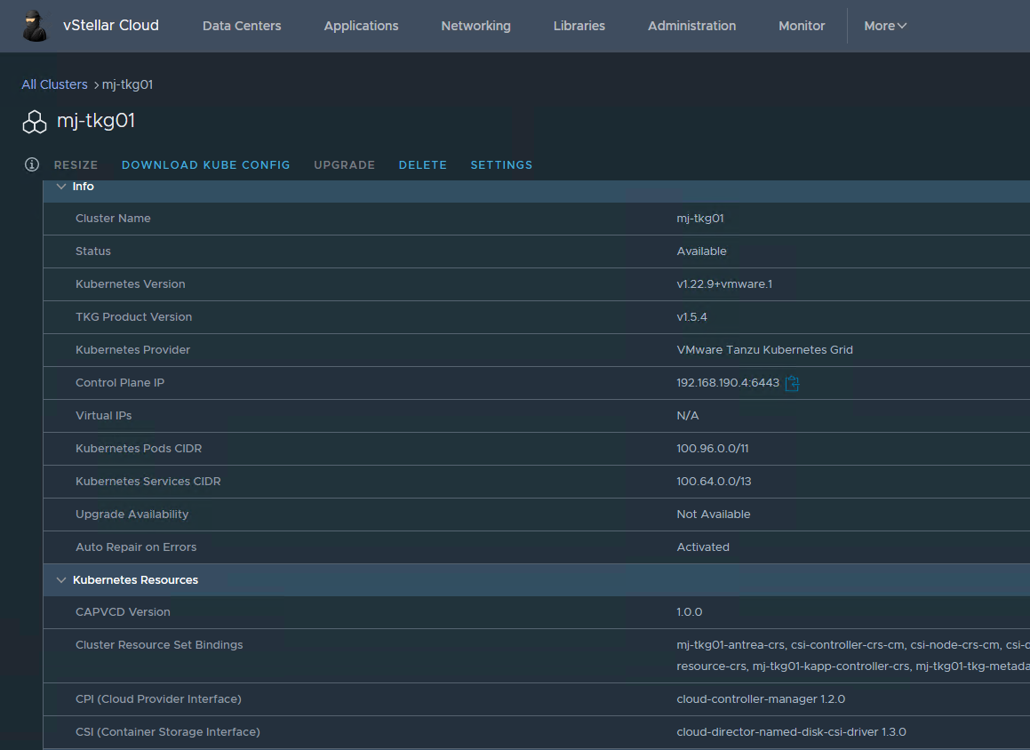Switch to the Libraries tab
Image resolution: width=1030 pixels, height=750 pixels.
pyautogui.click(x=579, y=26)
